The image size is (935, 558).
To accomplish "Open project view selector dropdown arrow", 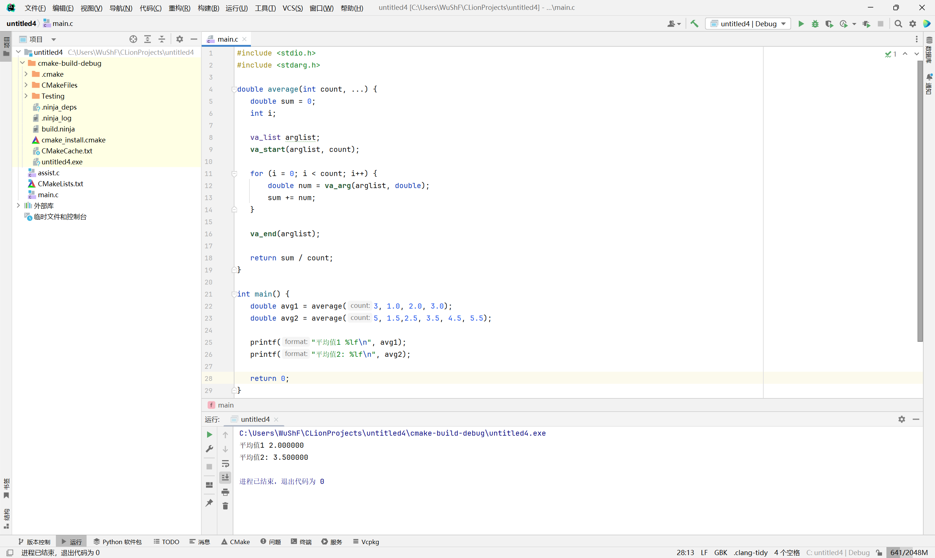I will click(54, 39).
